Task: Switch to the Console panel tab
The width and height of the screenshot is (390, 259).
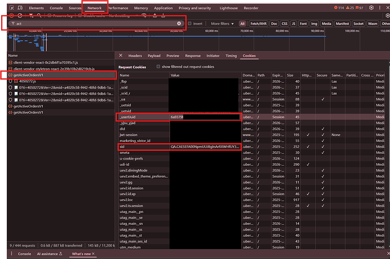Action: pos(56,8)
